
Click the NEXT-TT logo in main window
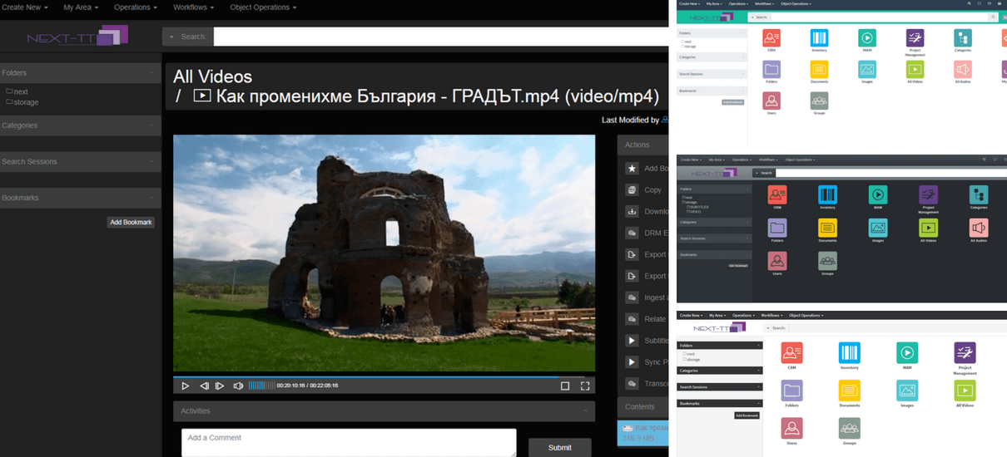click(77, 37)
